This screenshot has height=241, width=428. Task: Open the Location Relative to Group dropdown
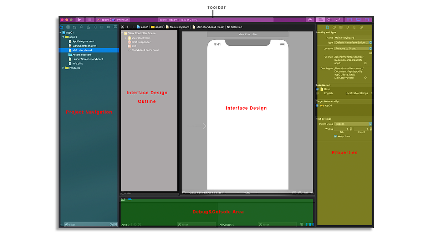pos(353,48)
